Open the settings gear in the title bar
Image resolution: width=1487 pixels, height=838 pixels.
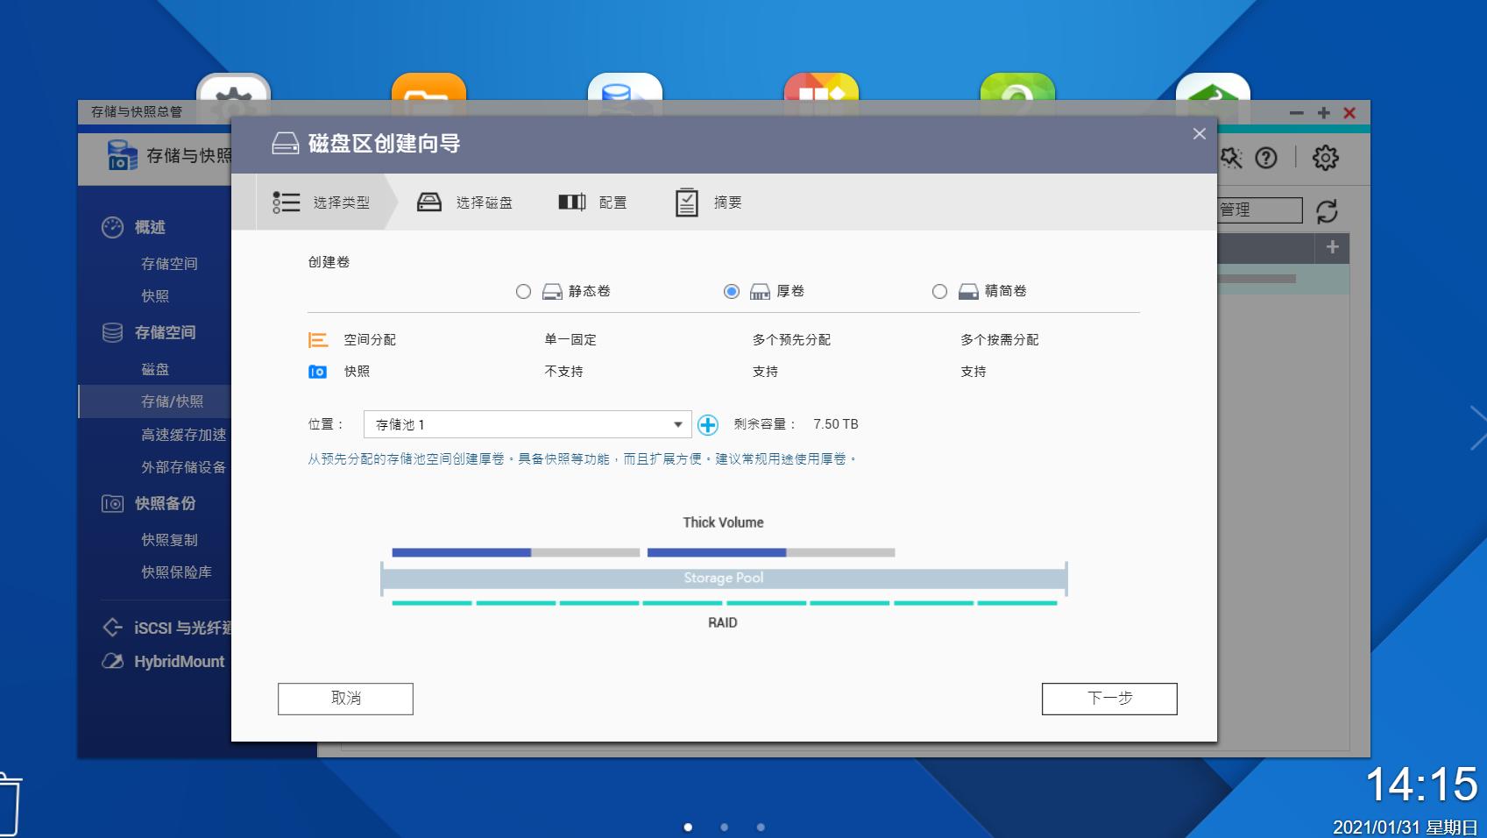(1326, 158)
